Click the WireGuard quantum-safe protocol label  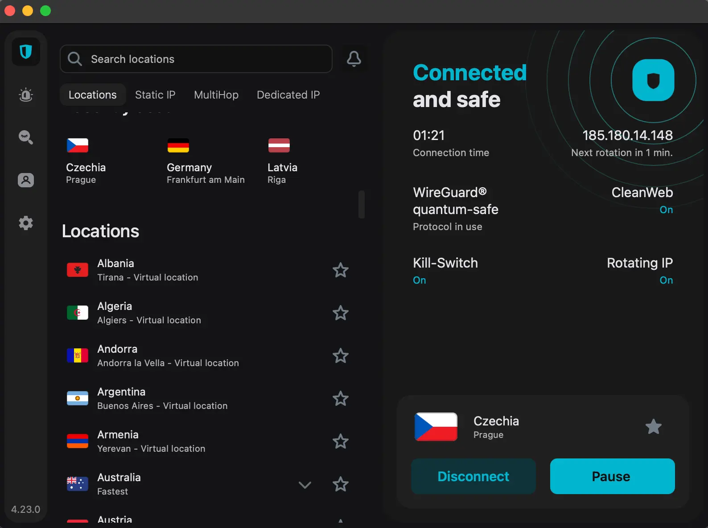(456, 201)
